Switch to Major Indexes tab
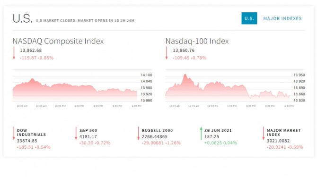Viewport: 317px width, 177px height. pyautogui.click(x=282, y=18)
